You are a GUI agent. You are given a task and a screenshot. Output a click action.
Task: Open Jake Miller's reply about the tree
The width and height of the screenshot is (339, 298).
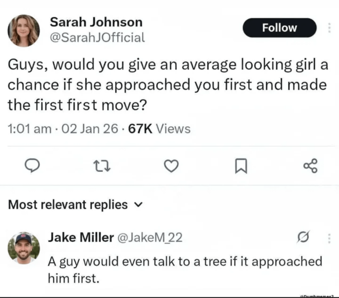pyautogui.click(x=185, y=269)
